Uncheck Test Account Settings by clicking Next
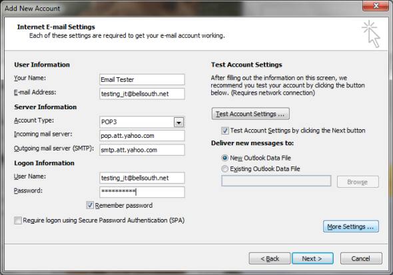Screen dimensions: 393x275 click(x=225, y=131)
